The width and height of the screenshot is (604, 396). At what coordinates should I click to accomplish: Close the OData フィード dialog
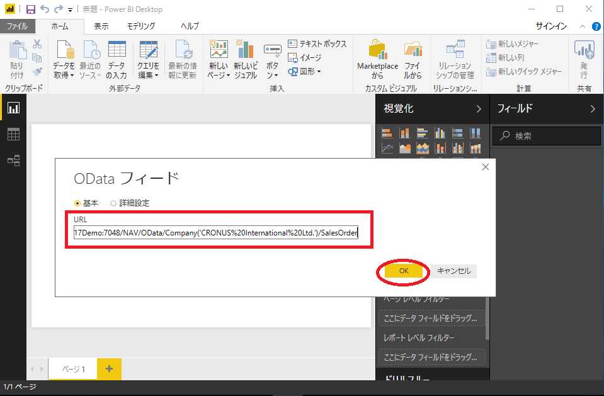tap(486, 167)
